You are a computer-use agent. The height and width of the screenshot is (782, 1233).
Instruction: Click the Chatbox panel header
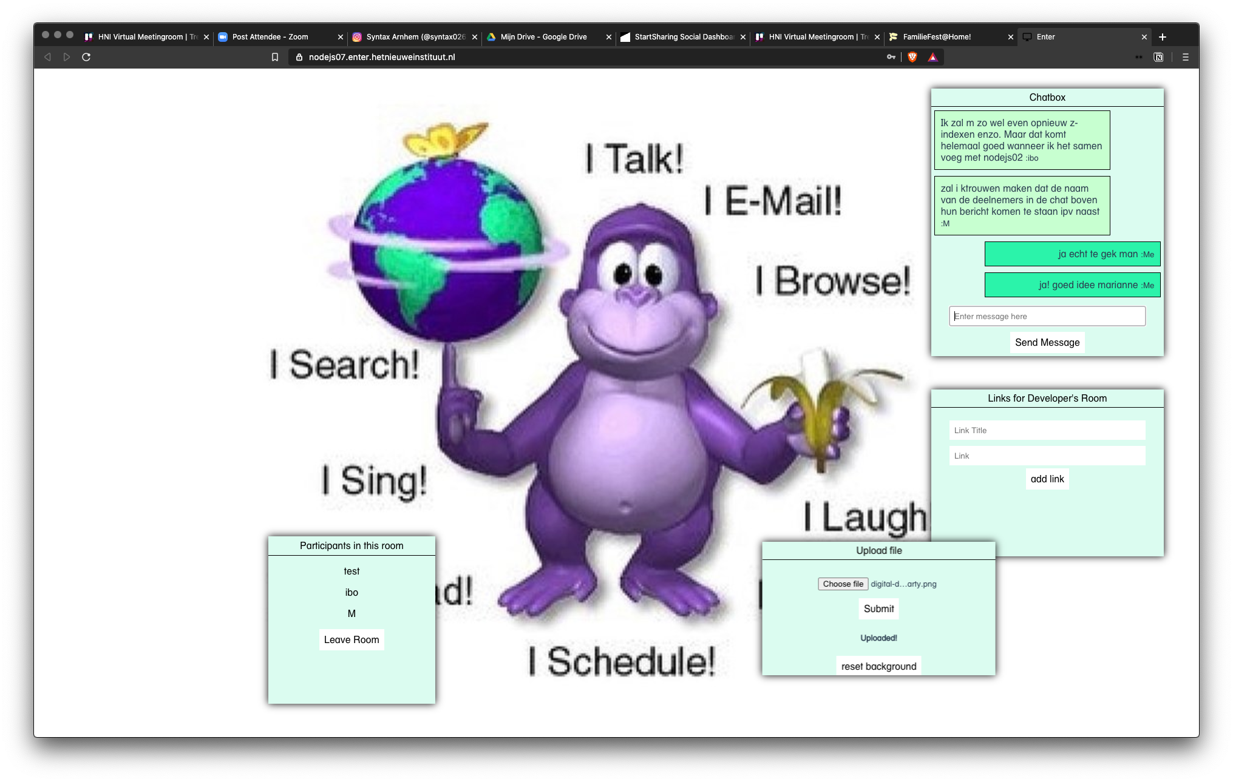pos(1047,97)
